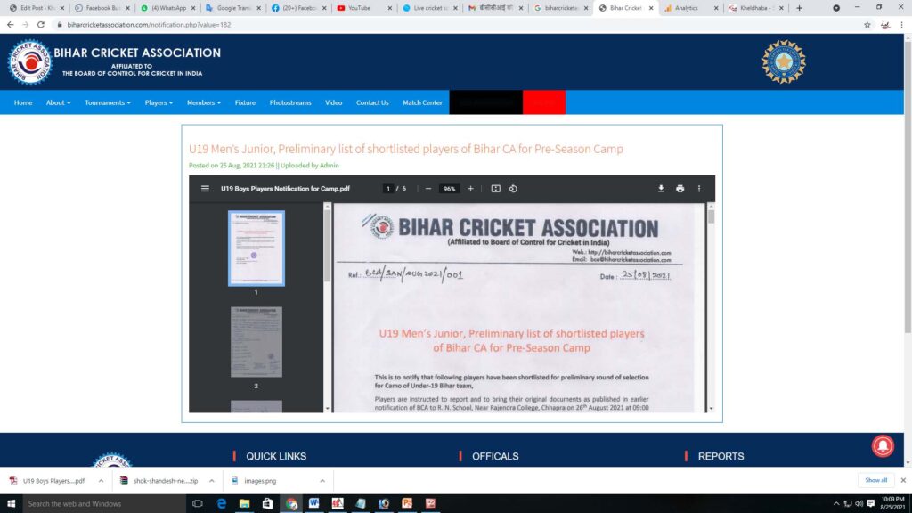Click the volume icon in system tray

(x=859, y=504)
